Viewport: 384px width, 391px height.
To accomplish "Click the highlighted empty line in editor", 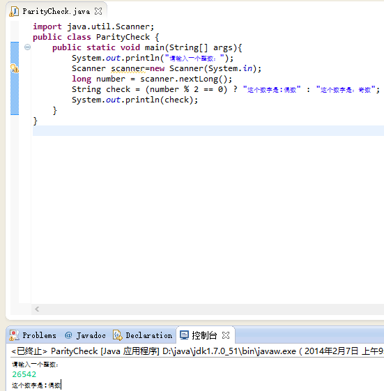I will tap(208, 130).
